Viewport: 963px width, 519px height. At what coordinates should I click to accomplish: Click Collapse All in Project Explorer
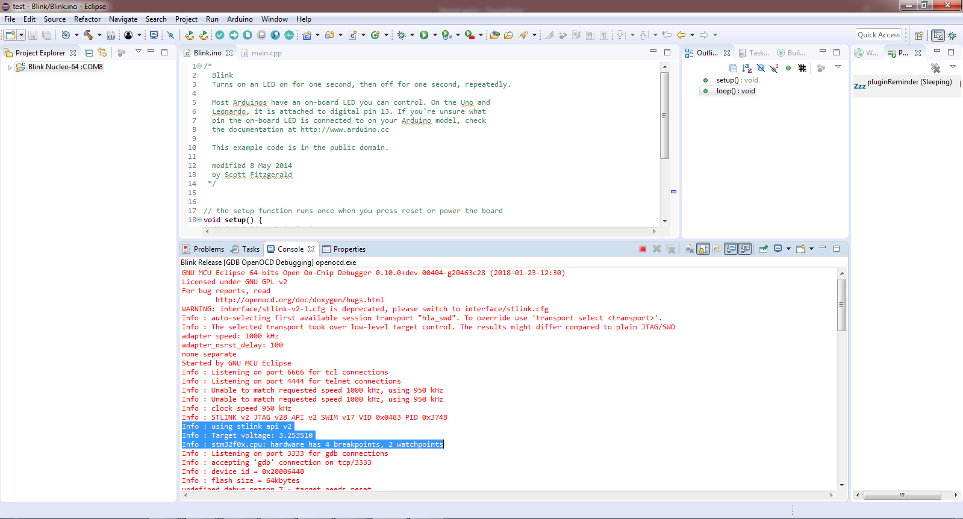click(x=89, y=53)
